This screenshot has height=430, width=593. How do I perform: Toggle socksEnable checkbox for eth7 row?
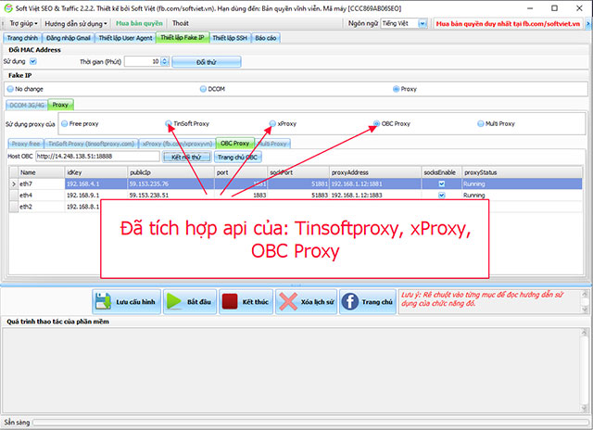coord(441,183)
